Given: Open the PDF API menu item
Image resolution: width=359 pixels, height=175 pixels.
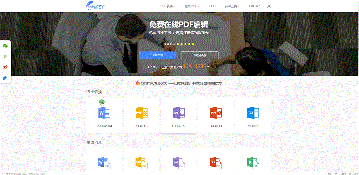Looking at the screenshot, I should pyautogui.click(x=254, y=6).
